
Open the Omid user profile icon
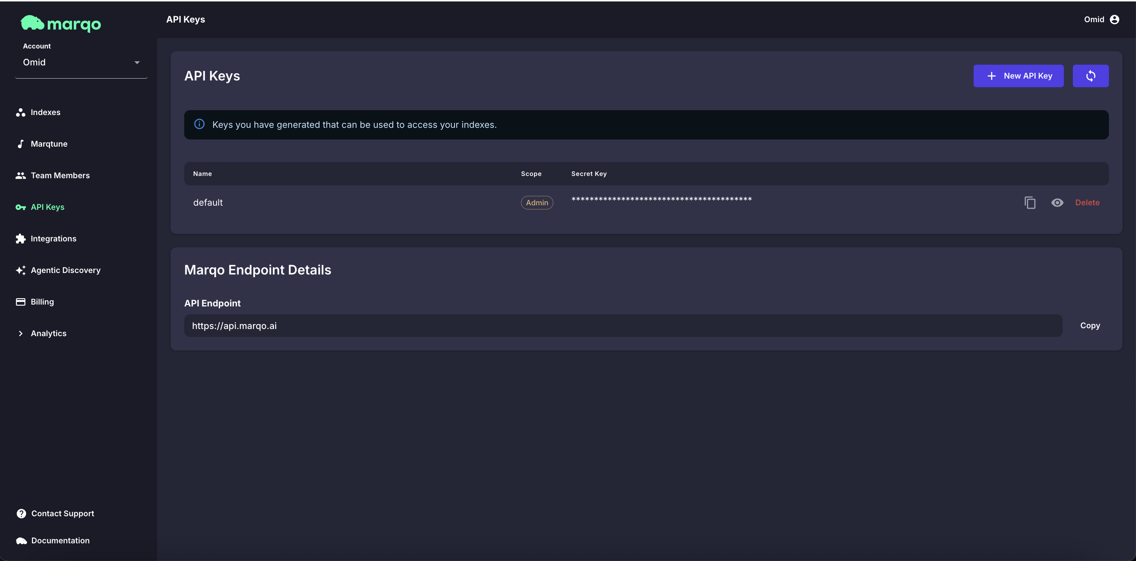pyautogui.click(x=1114, y=20)
